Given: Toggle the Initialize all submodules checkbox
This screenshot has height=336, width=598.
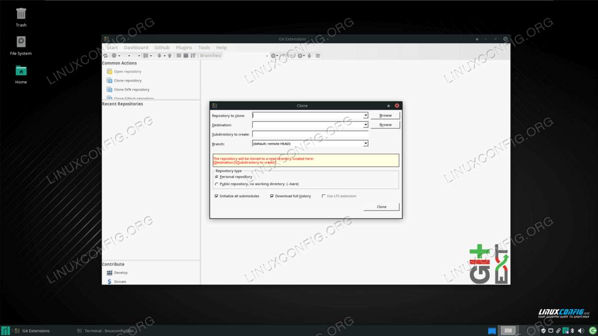Looking at the screenshot, I should pos(217,196).
